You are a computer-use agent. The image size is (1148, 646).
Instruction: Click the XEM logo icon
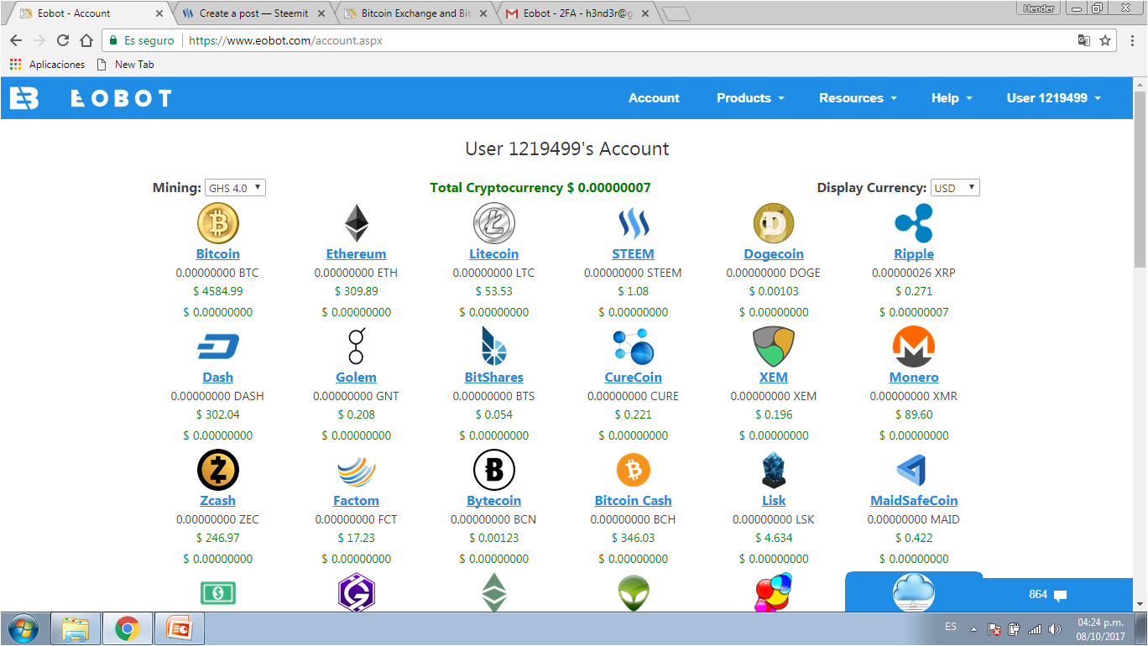click(774, 346)
